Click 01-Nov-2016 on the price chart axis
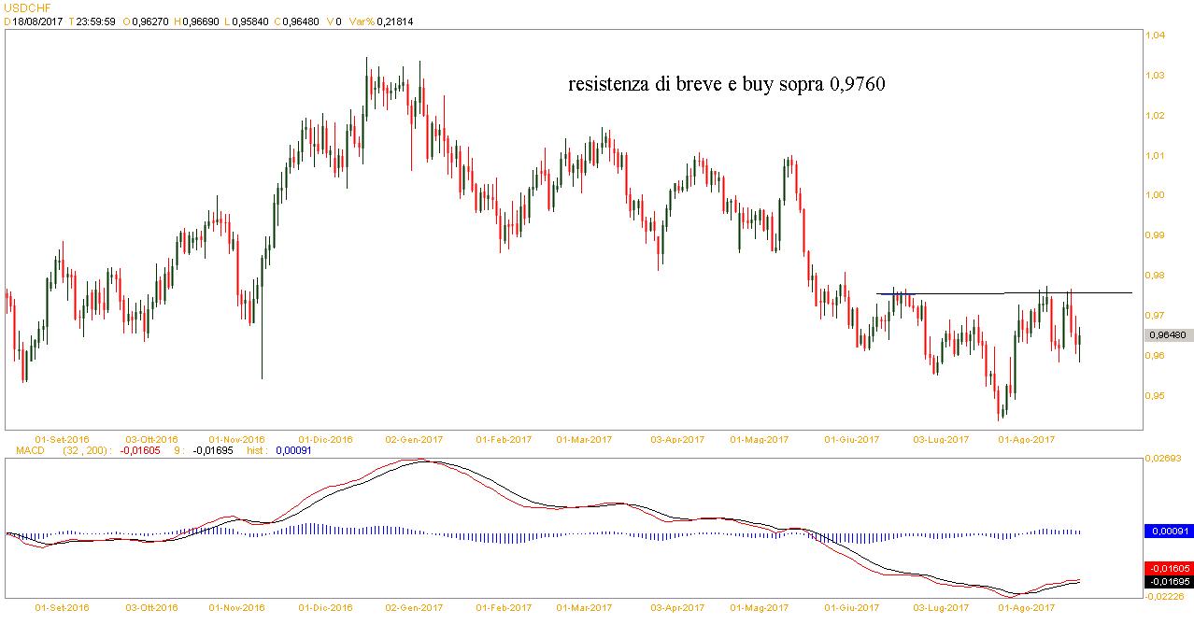The height and width of the screenshot is (624, 1194). click(x=236, y=438)
